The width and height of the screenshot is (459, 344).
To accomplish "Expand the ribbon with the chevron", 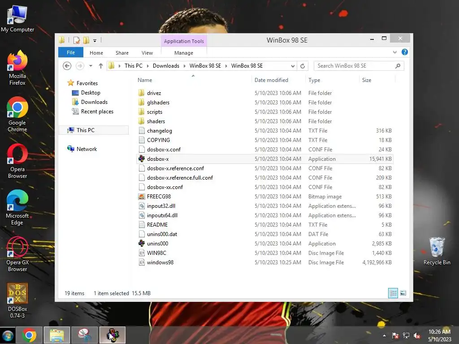I will point(394,52).
